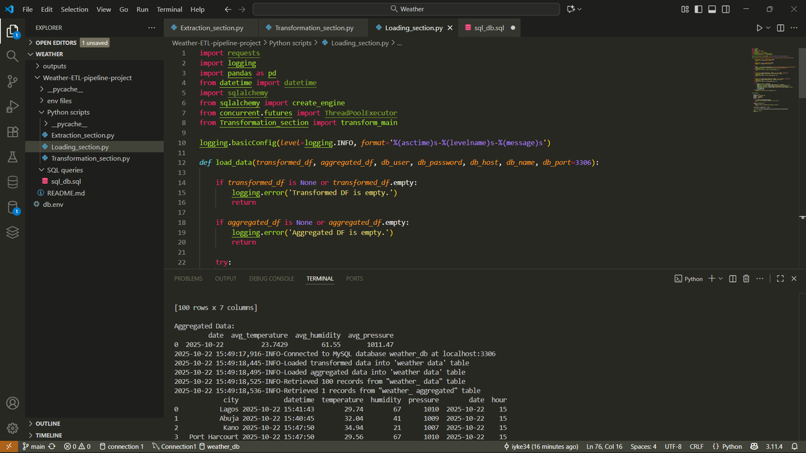The width and height of the screenshot is (806, 453).
Task: Open db.env file in explorer
Action: [x=94, y=205]
